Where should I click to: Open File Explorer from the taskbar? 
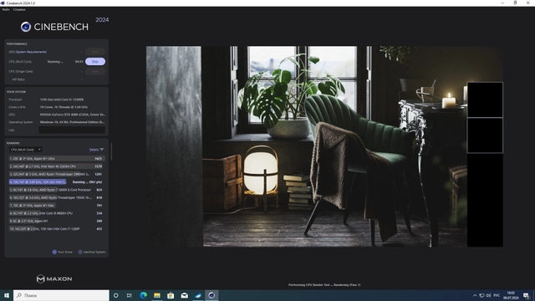(157, 295)
